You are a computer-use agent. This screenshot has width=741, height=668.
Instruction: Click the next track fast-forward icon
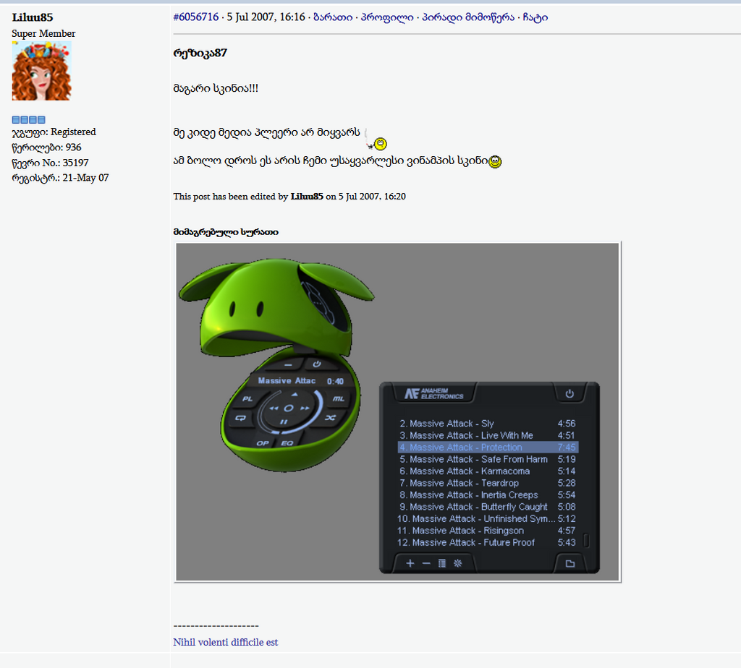[x=305, y=408]
